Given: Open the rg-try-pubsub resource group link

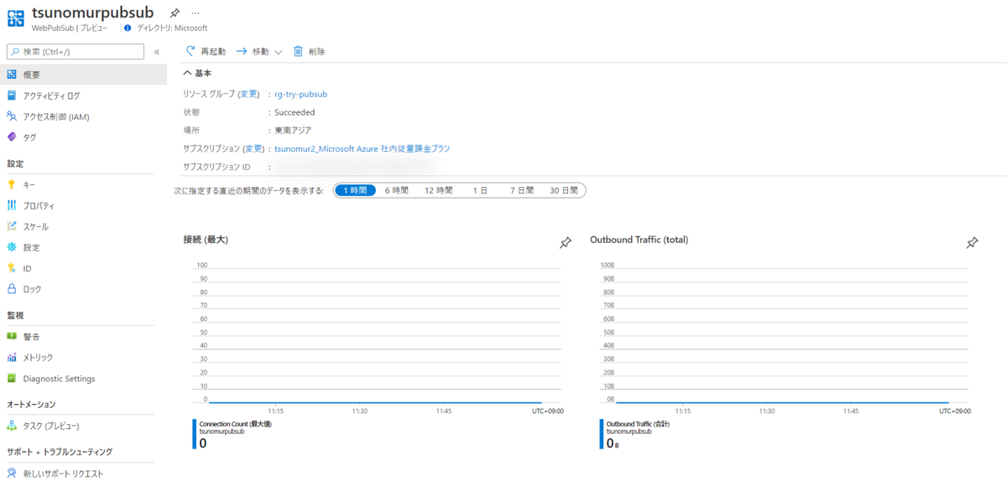Looking at the screenshot, I should pos(299,94).
